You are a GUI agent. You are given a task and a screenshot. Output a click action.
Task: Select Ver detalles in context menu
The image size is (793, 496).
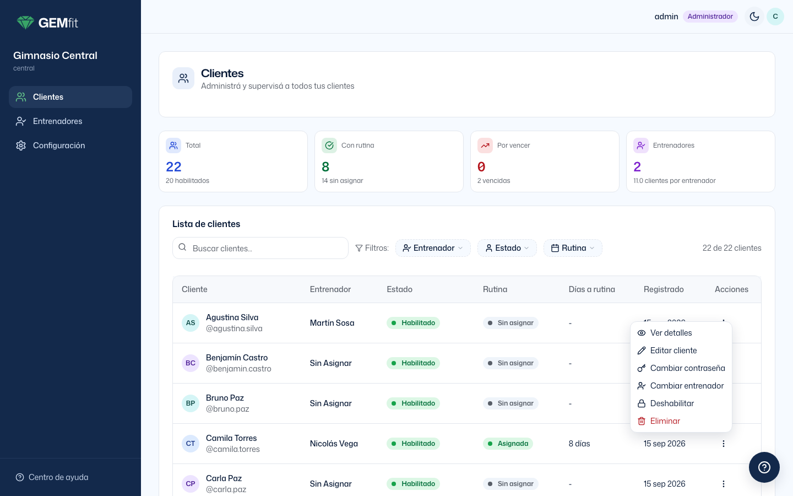click(x=681, y=333)
